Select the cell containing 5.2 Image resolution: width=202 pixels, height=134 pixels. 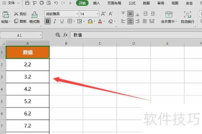(x=27, y=101)
